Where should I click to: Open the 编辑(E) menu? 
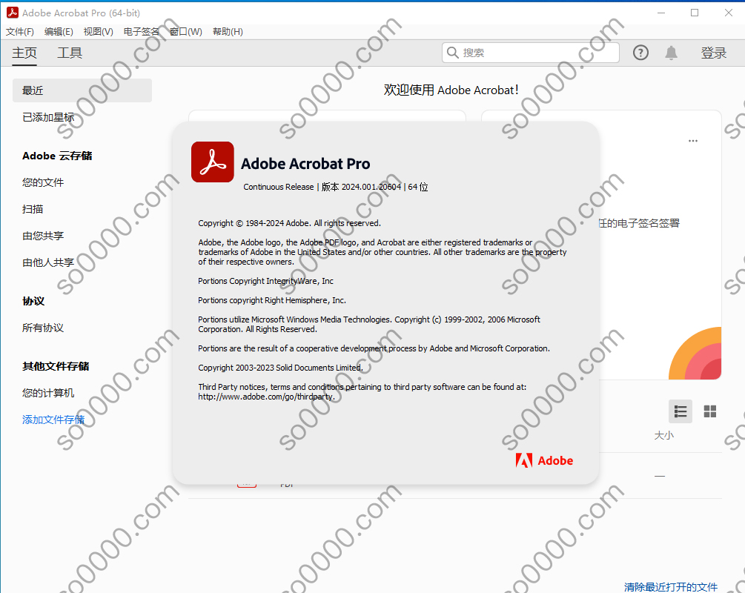59,32
